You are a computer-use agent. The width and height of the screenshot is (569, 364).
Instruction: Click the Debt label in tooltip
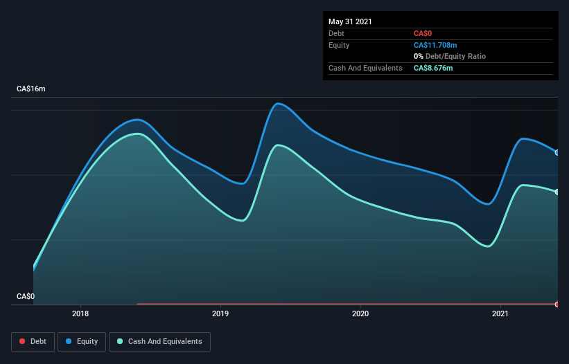tap(336, 33)
